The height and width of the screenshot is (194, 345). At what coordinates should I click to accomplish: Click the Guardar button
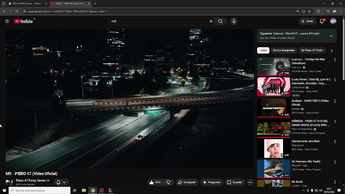click(234, 182)
